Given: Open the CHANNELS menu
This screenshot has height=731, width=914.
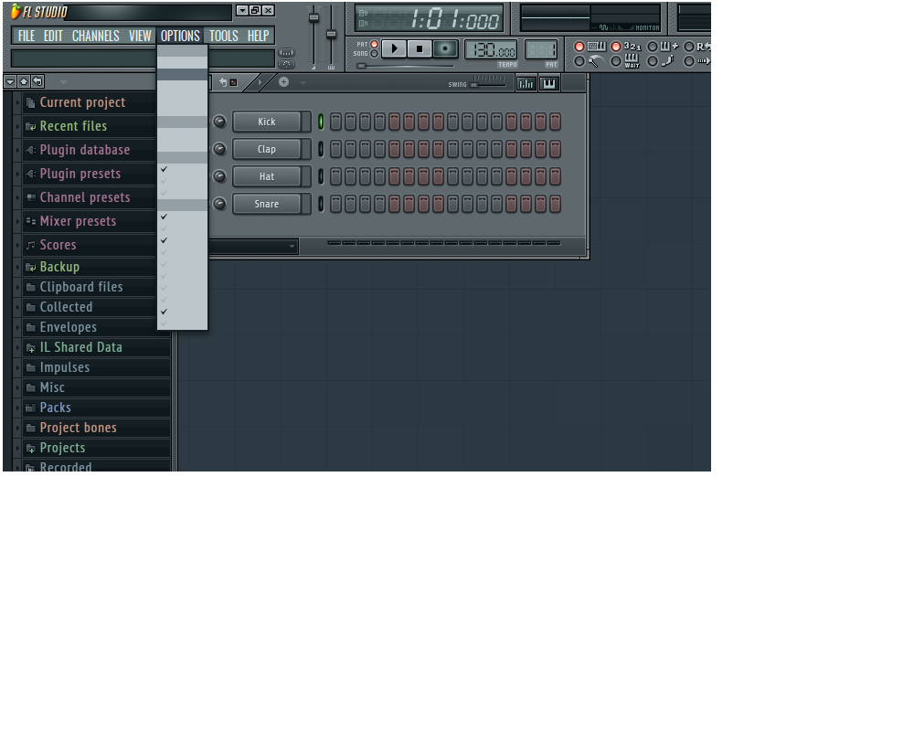Looking at the screenshot, I should (x=96, y=37).
